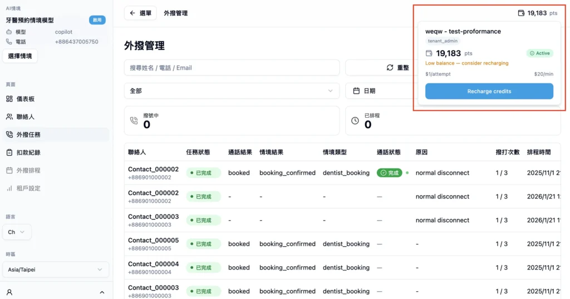Click the Low balance warning text
This screenshot has width=570, height=299.
click(x=467, y=63)
